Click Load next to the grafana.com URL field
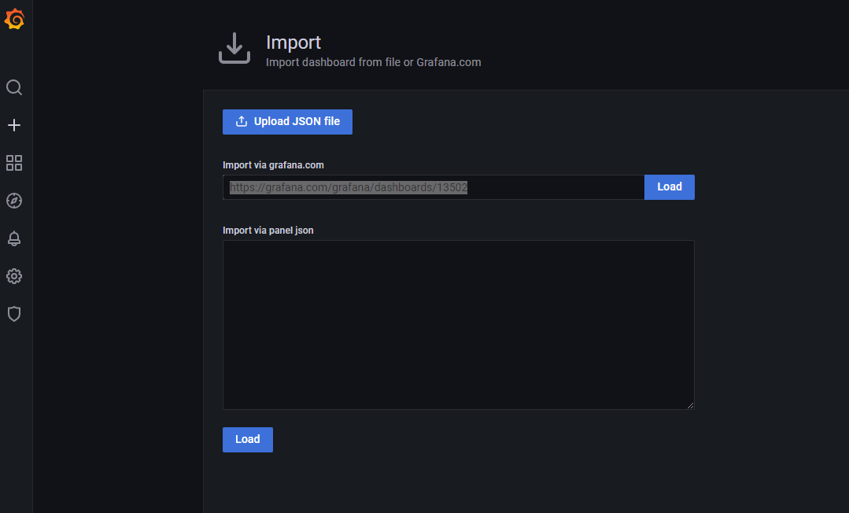Screen dimensions: 849x513 coord(669,187)
